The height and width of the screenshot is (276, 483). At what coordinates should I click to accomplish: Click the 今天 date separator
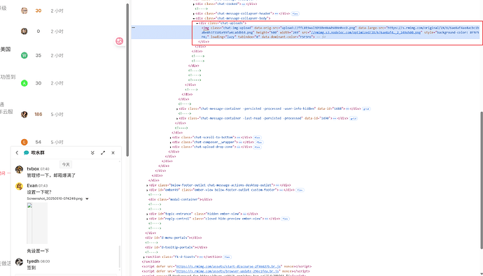click(x=66, y=164)
